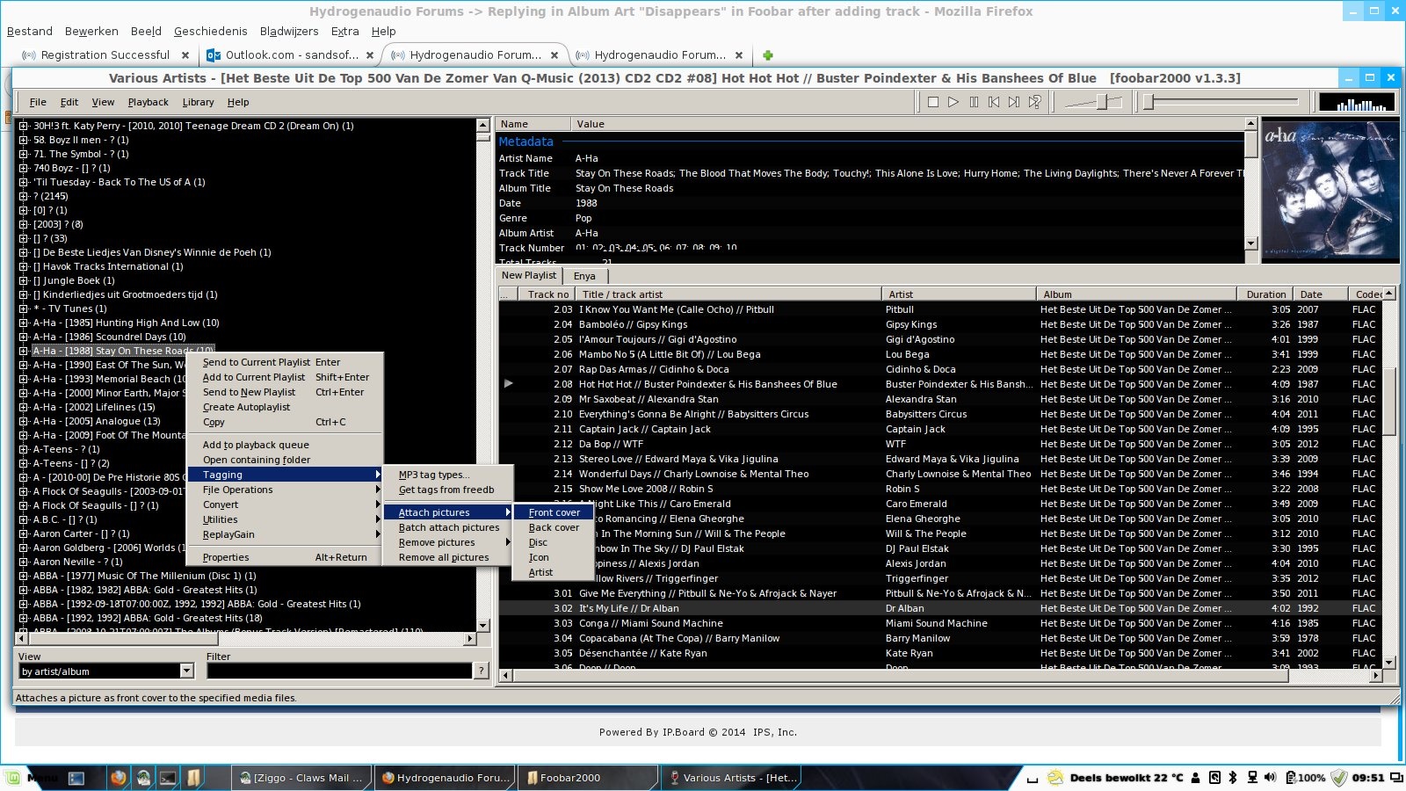Sort playlist by Duration column header
The height and width of the screenshot is (791, 1406).
pos(1266,294)
